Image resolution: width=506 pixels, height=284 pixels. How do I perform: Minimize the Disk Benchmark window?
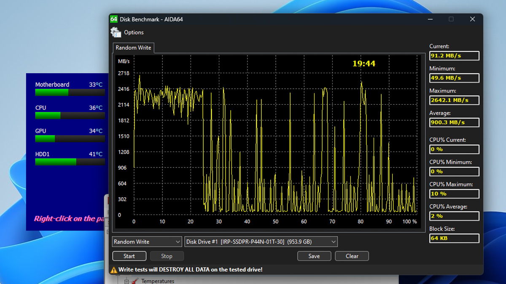pyautogui.click(x=430, y=19)
